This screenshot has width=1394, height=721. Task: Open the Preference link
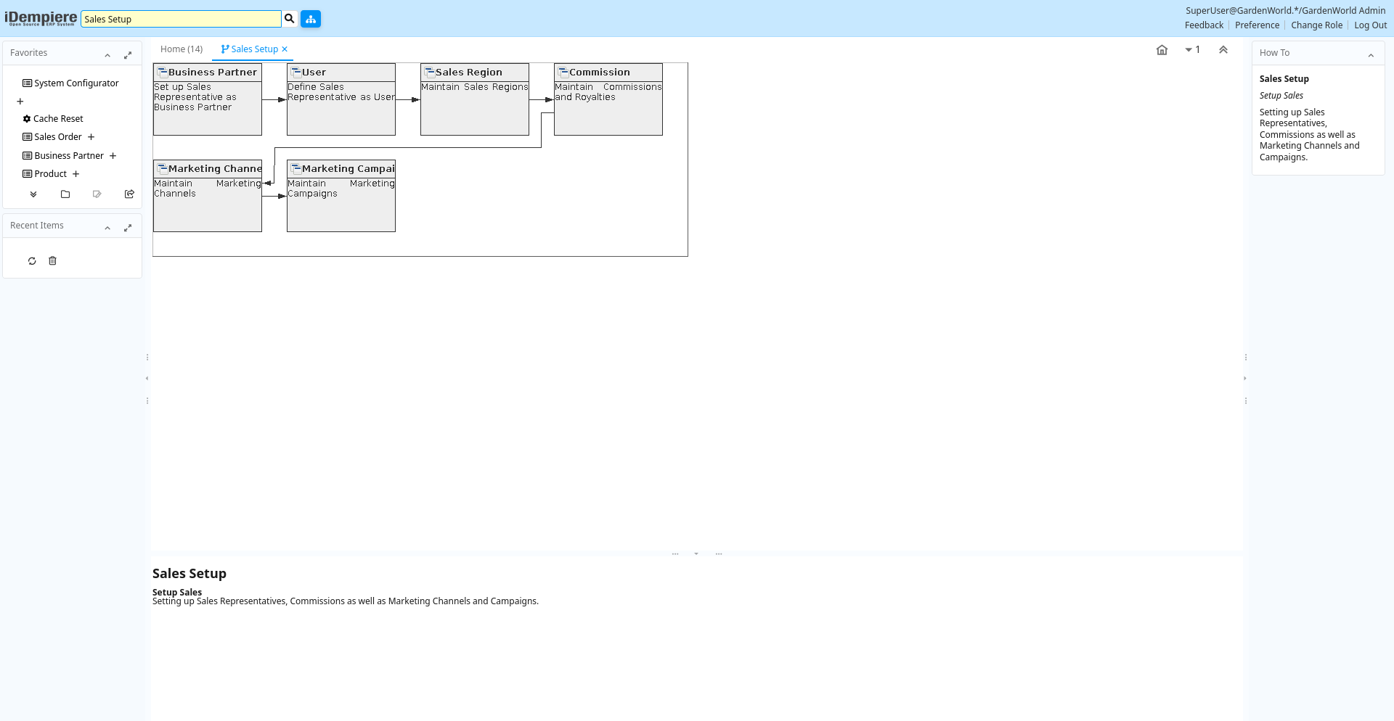click(1257, 25)
